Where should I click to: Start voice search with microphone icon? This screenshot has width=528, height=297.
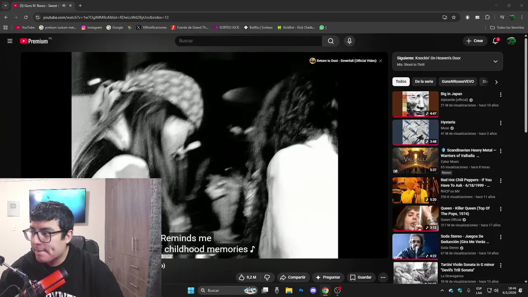(x=349, y=41)
